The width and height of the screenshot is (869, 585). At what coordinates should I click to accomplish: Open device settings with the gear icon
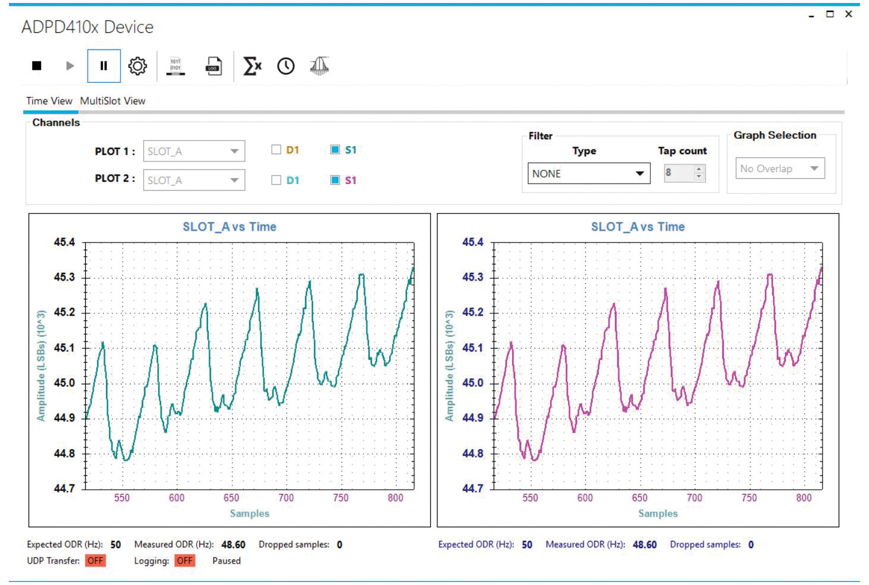coord(138,66)
